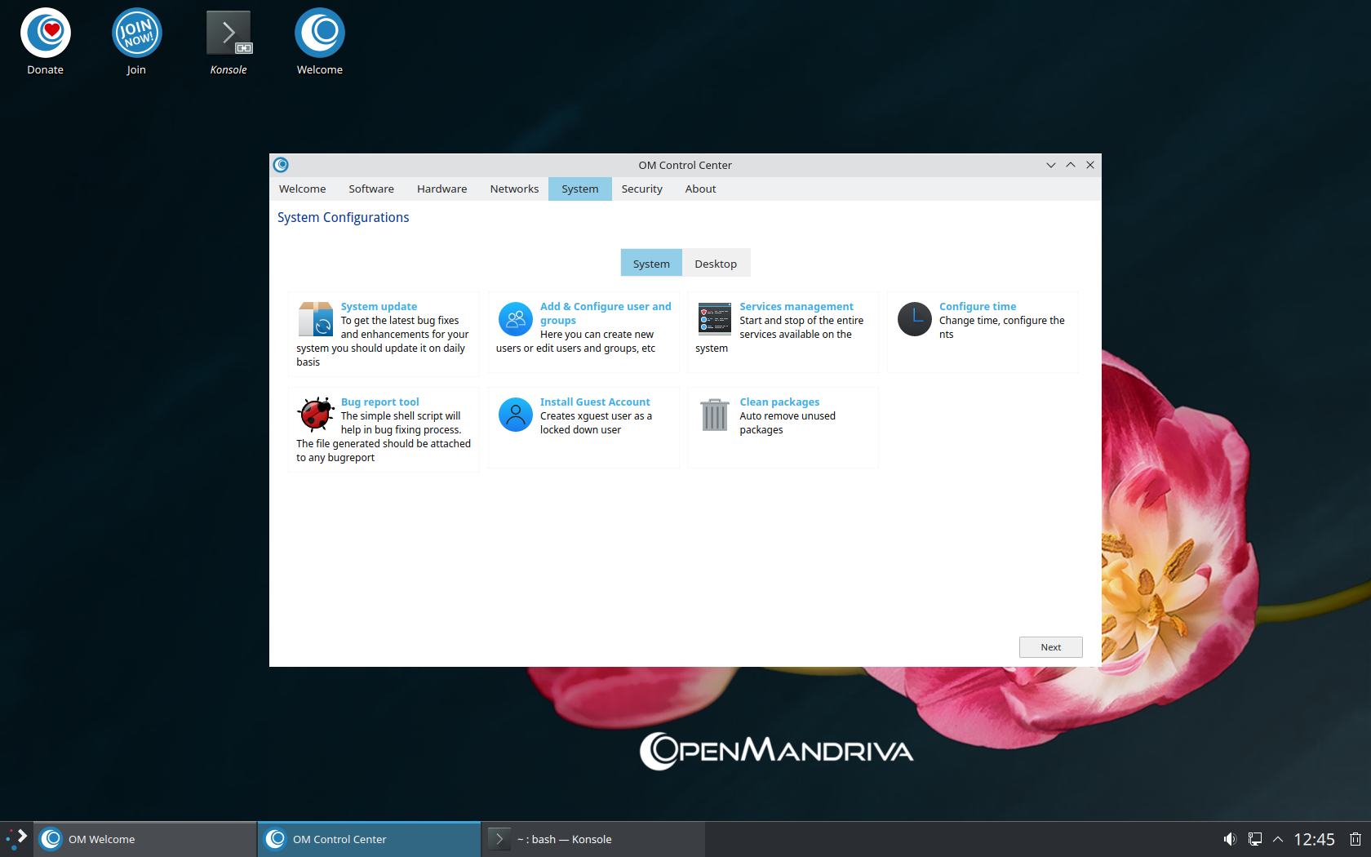Open the System update link

[379, 307]
